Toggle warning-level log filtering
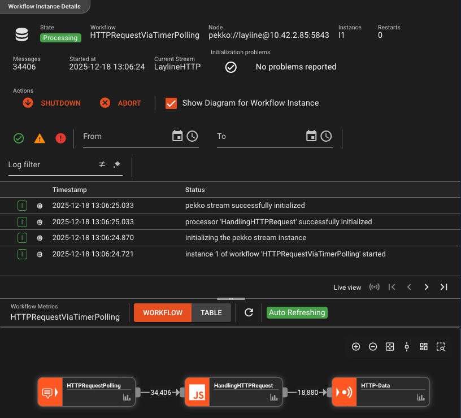This screenshot has height=418, width=461. coord(39,138)
